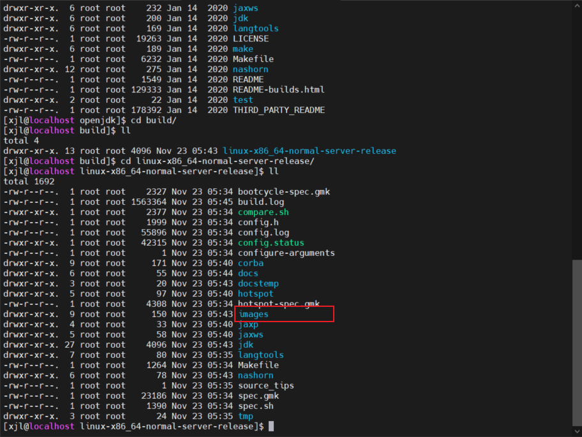Screen dimensions: 582x437
Task: Click the 'cd linux-x86_64-normal-server-release/' command
Action: click(x=218, y=161)
